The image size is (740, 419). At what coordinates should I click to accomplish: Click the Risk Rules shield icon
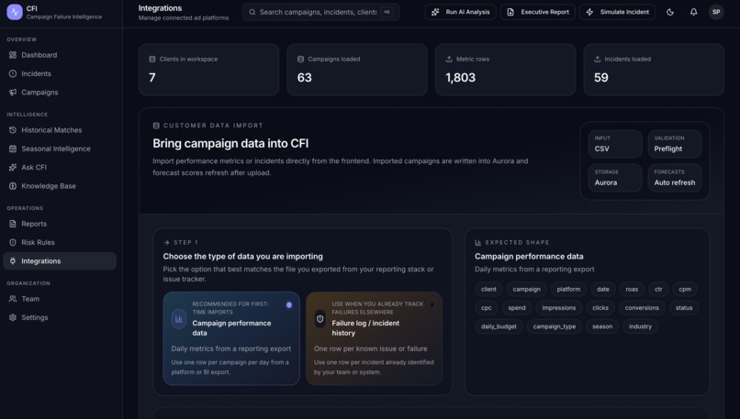[13, 242]
